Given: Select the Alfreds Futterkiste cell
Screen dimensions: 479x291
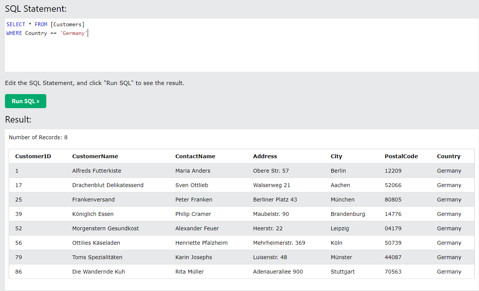Looking at the screenshot, I should click(97, 171).
